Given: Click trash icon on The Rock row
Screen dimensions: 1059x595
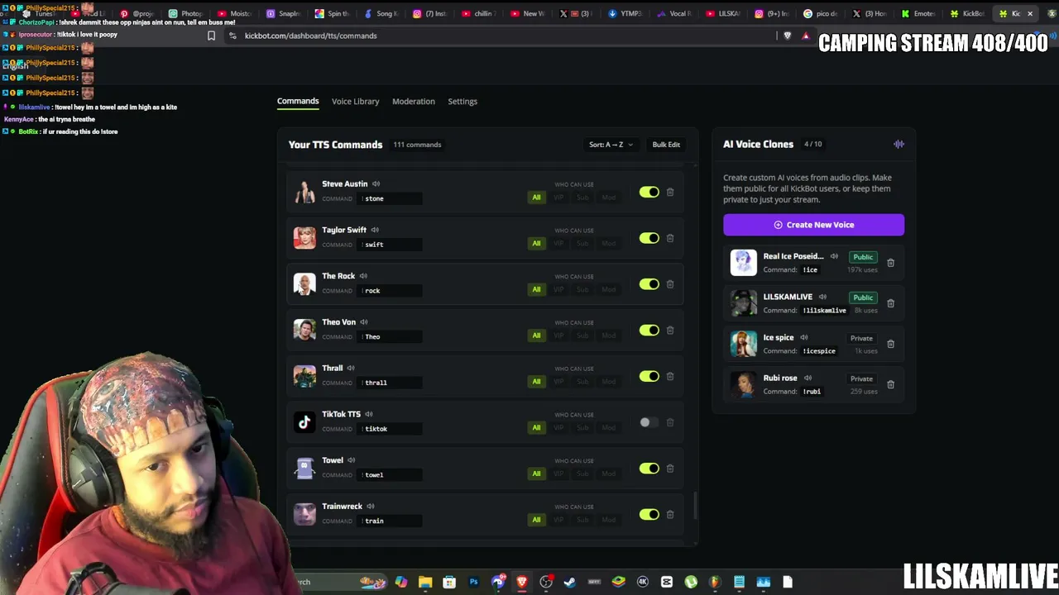Looking at the screenshot, I should [670, 284].
